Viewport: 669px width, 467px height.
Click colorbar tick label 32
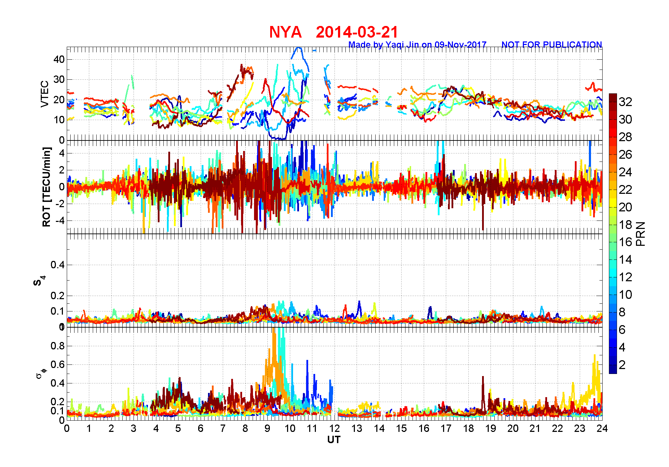click(x=625, y=102)
